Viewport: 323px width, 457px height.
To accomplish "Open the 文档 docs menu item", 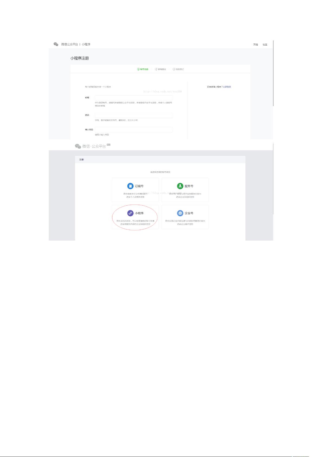I will tap(255, 44).
